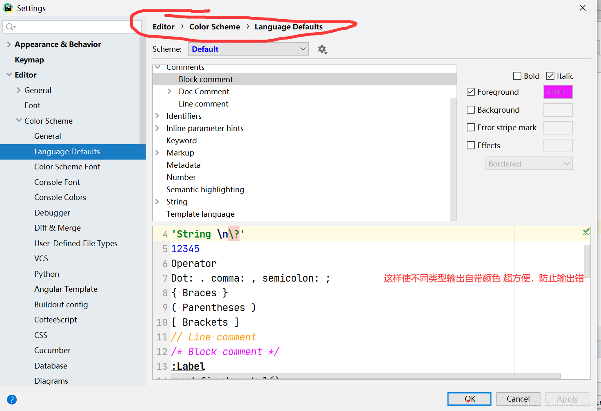
Task: Toggle the Bold checkbox
Action: (x=517, y=76)
